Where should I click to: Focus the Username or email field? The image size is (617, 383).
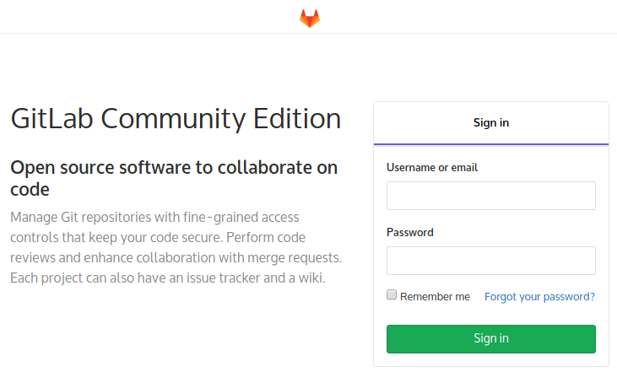tap(490, 196)
